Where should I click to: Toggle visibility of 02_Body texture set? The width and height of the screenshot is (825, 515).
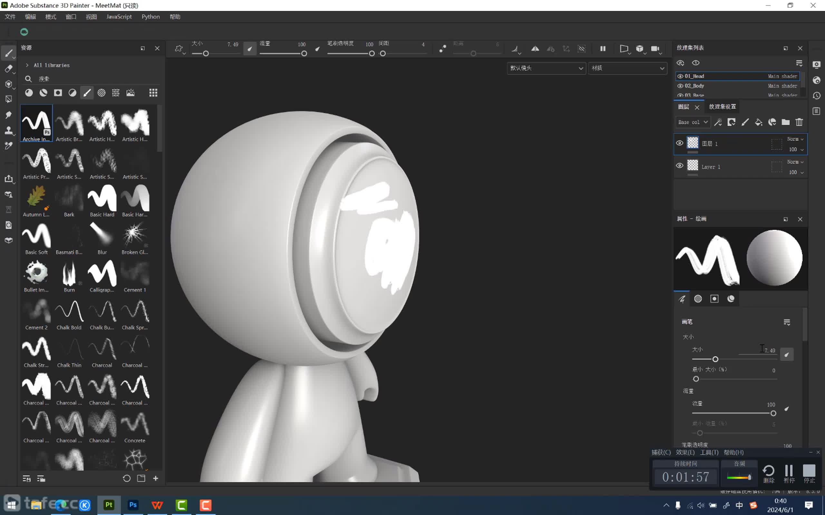[x=680, y=86]
